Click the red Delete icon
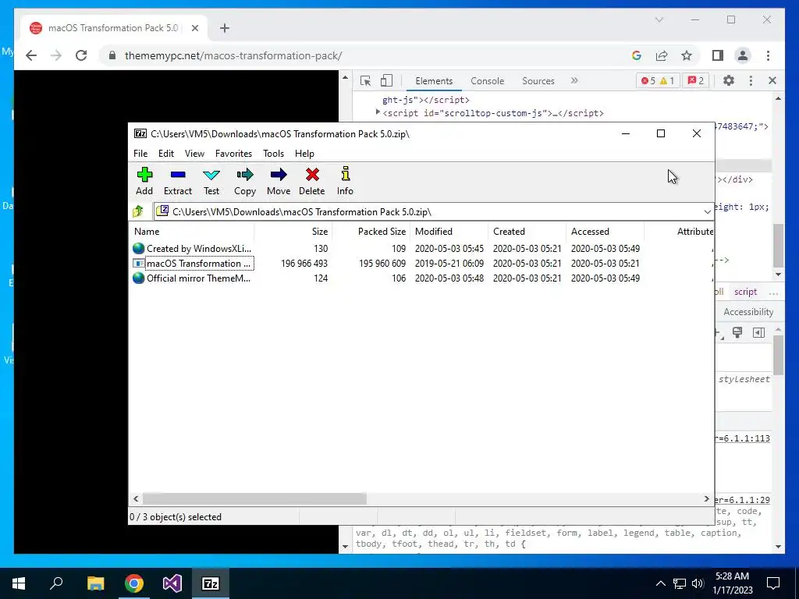Image resolution: width=799 pixels, height=599 pixels. [312, 181]
